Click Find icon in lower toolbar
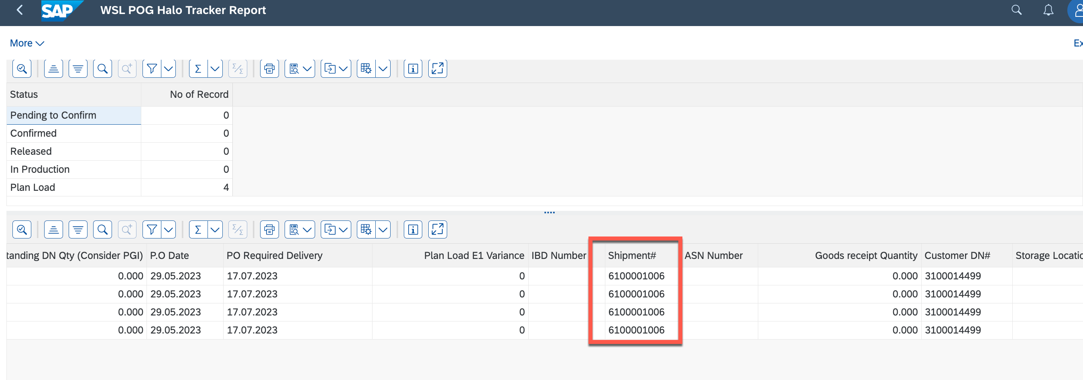This screenshot has height=380, width=1083. point(102,230)
